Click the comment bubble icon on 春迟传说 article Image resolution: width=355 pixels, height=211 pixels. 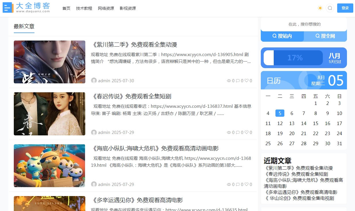(238, 132)
